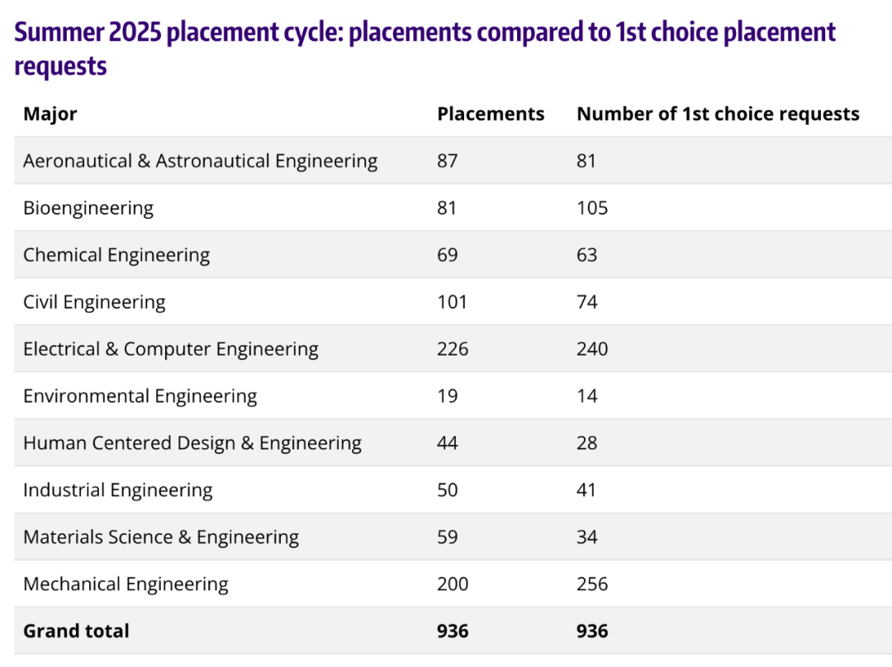Click the Chemical Engineering major cell

pyautogui.click(x=116, y=255)
